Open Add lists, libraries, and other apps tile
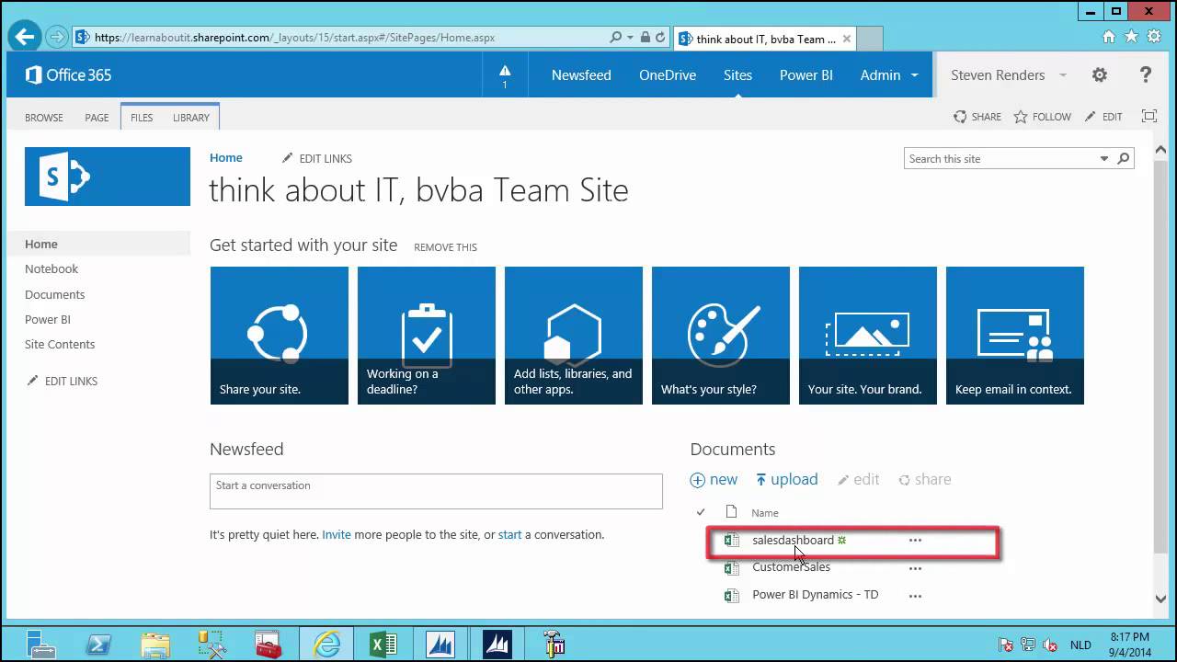The height and width of the screenshot is (662, 1177). [574, 336]
